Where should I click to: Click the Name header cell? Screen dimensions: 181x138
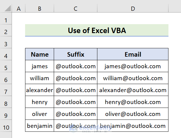coord(39,54)
